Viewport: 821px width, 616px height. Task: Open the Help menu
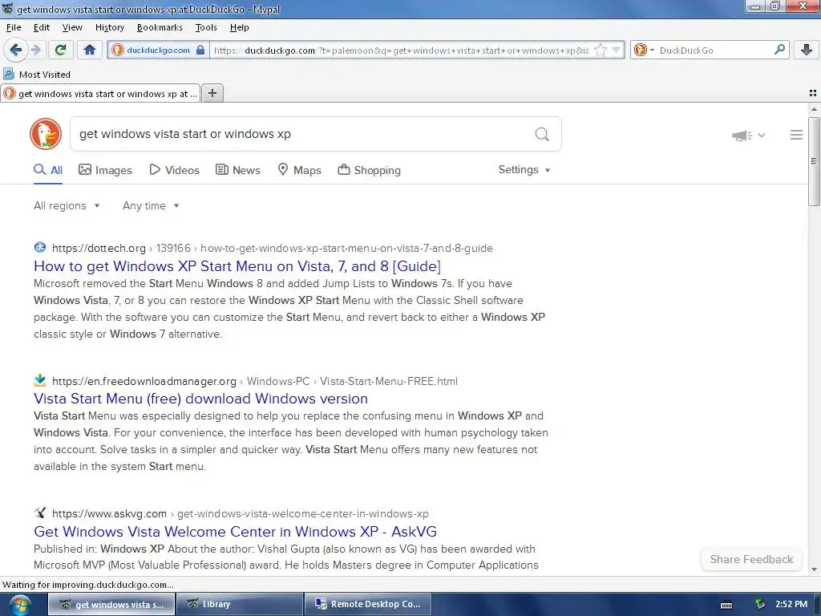point(239,27)
